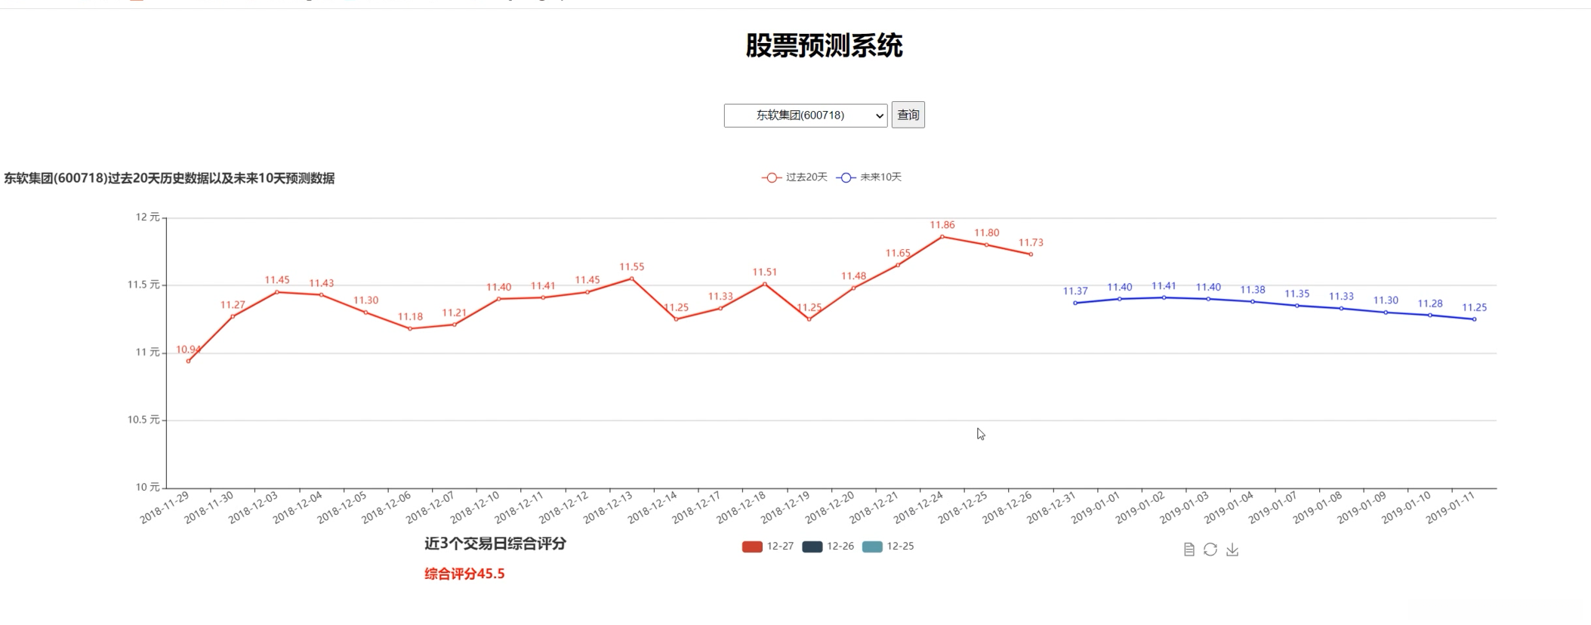Toggle the 未来10天 legend series

tap(869, 177)
